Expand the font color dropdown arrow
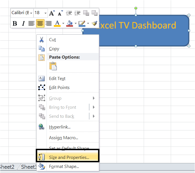Screen dimensions: 195x173 63,23
